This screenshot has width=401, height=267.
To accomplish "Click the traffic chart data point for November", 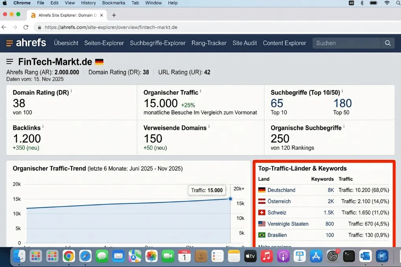I will (230, 199).
